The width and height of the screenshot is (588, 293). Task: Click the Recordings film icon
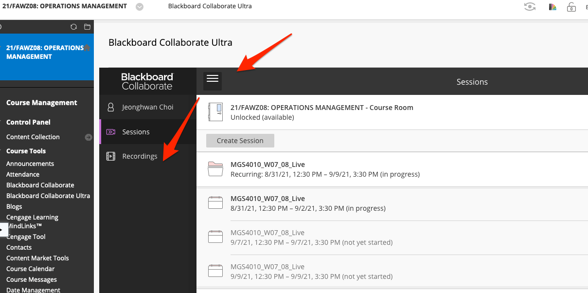pyautogui.click(x=111, y=156)
